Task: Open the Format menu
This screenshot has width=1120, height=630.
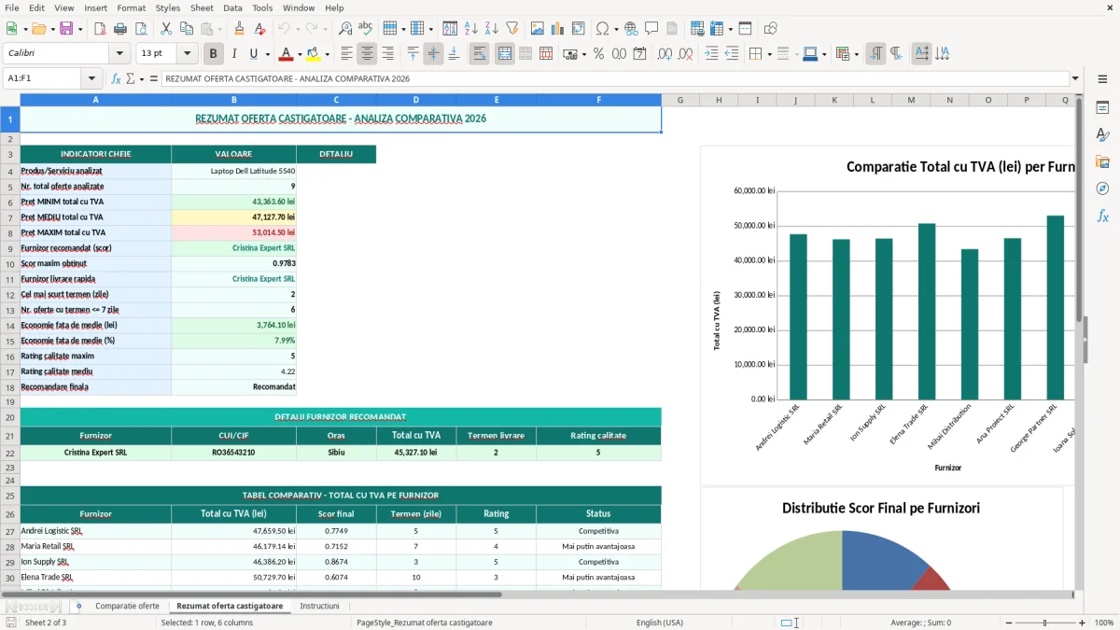Action: point(131,7)
